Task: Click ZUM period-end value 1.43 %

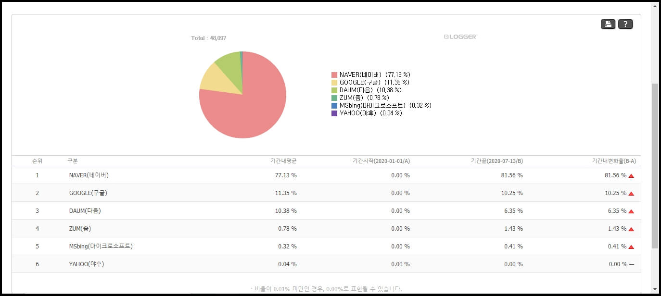Action: 513,229
